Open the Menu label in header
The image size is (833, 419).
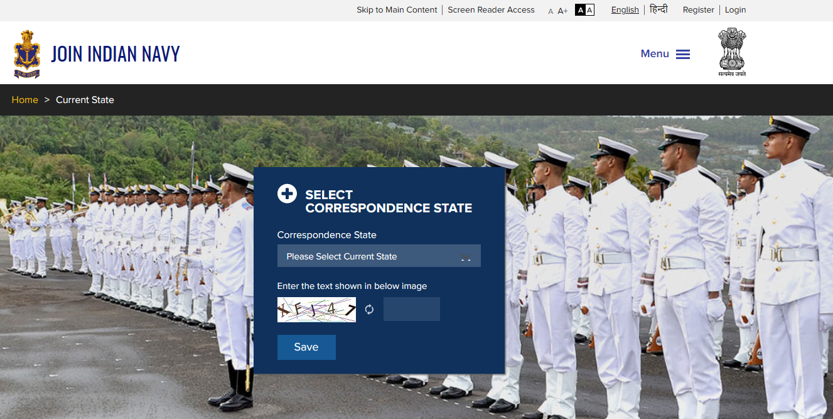click(x=654, y=54)
